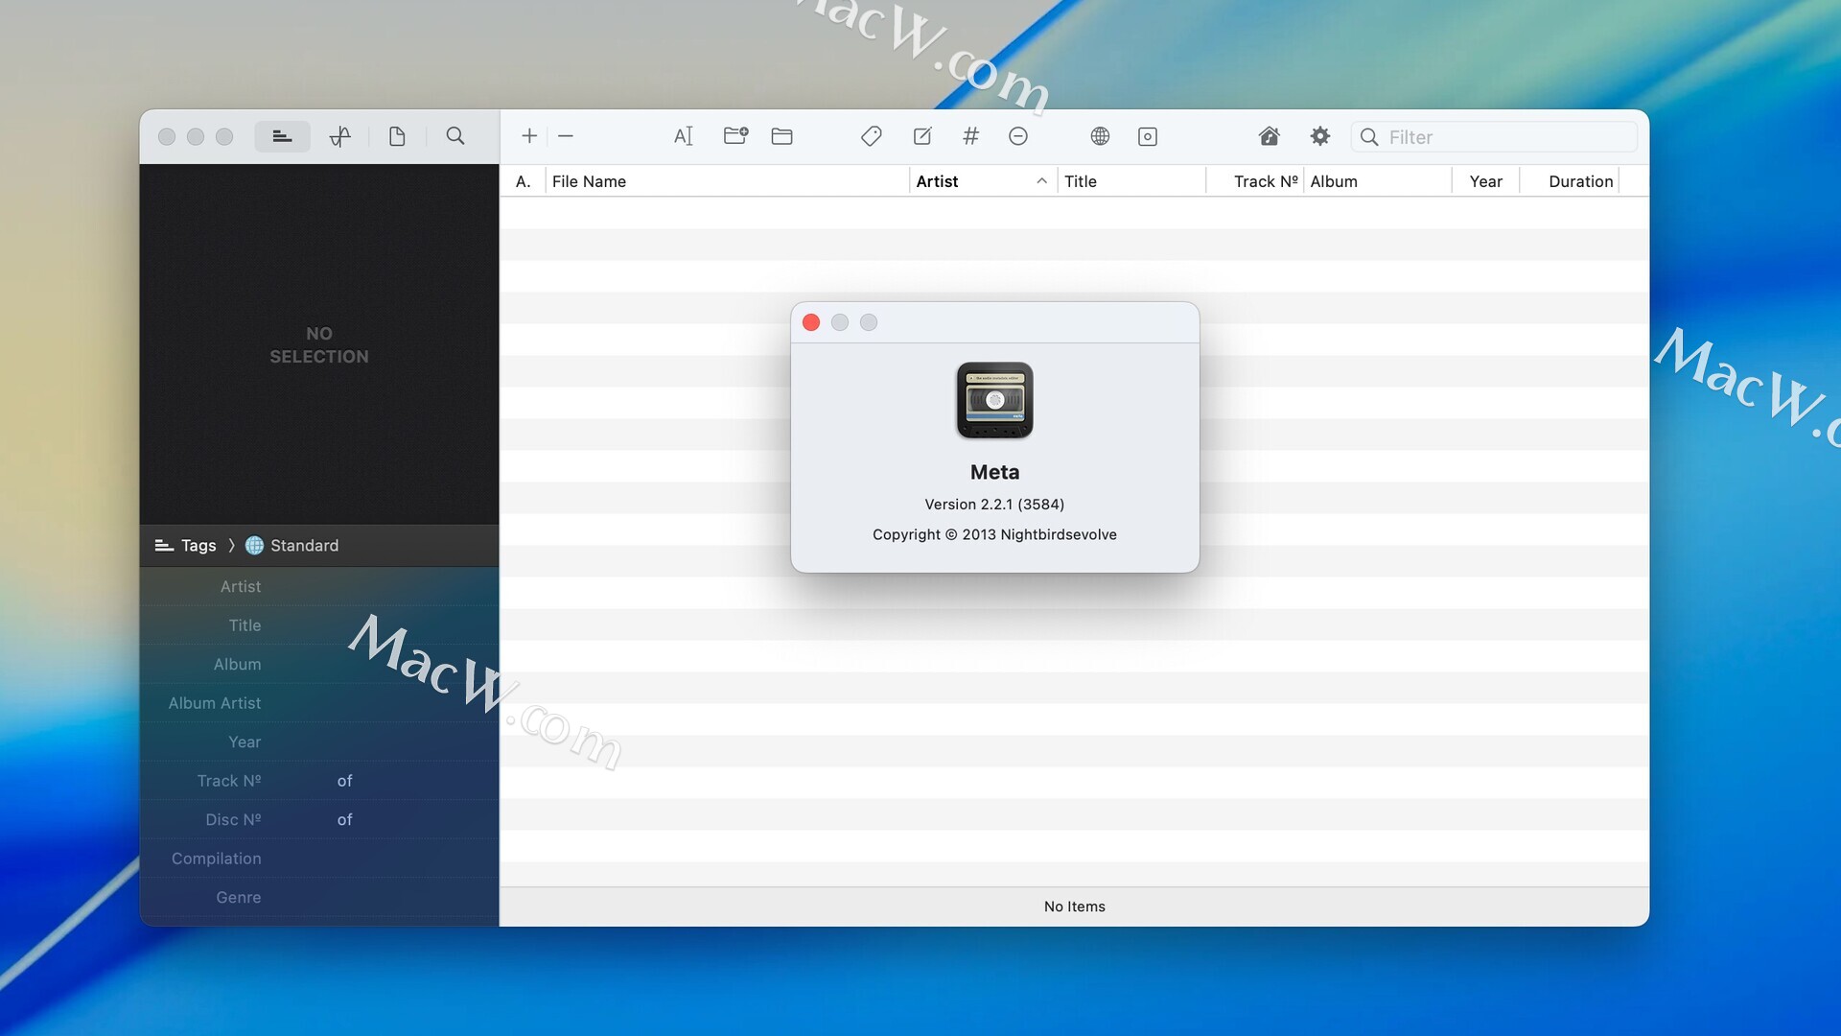Screen dimensions: 1841x1036
Task: Click the Track Nº tag field
Action: pos(319,781)
